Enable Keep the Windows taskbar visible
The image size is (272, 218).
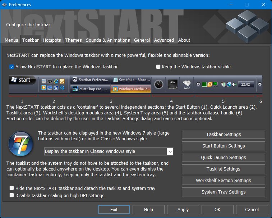tap(158, 67)
